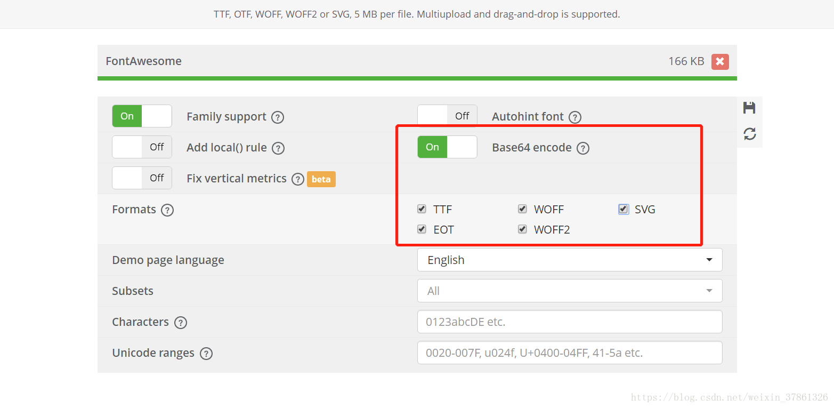Uncheck the TTF format checkbox

tap(422, 209)
